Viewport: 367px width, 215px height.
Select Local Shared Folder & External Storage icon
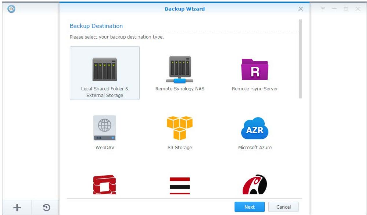(105, 69)
